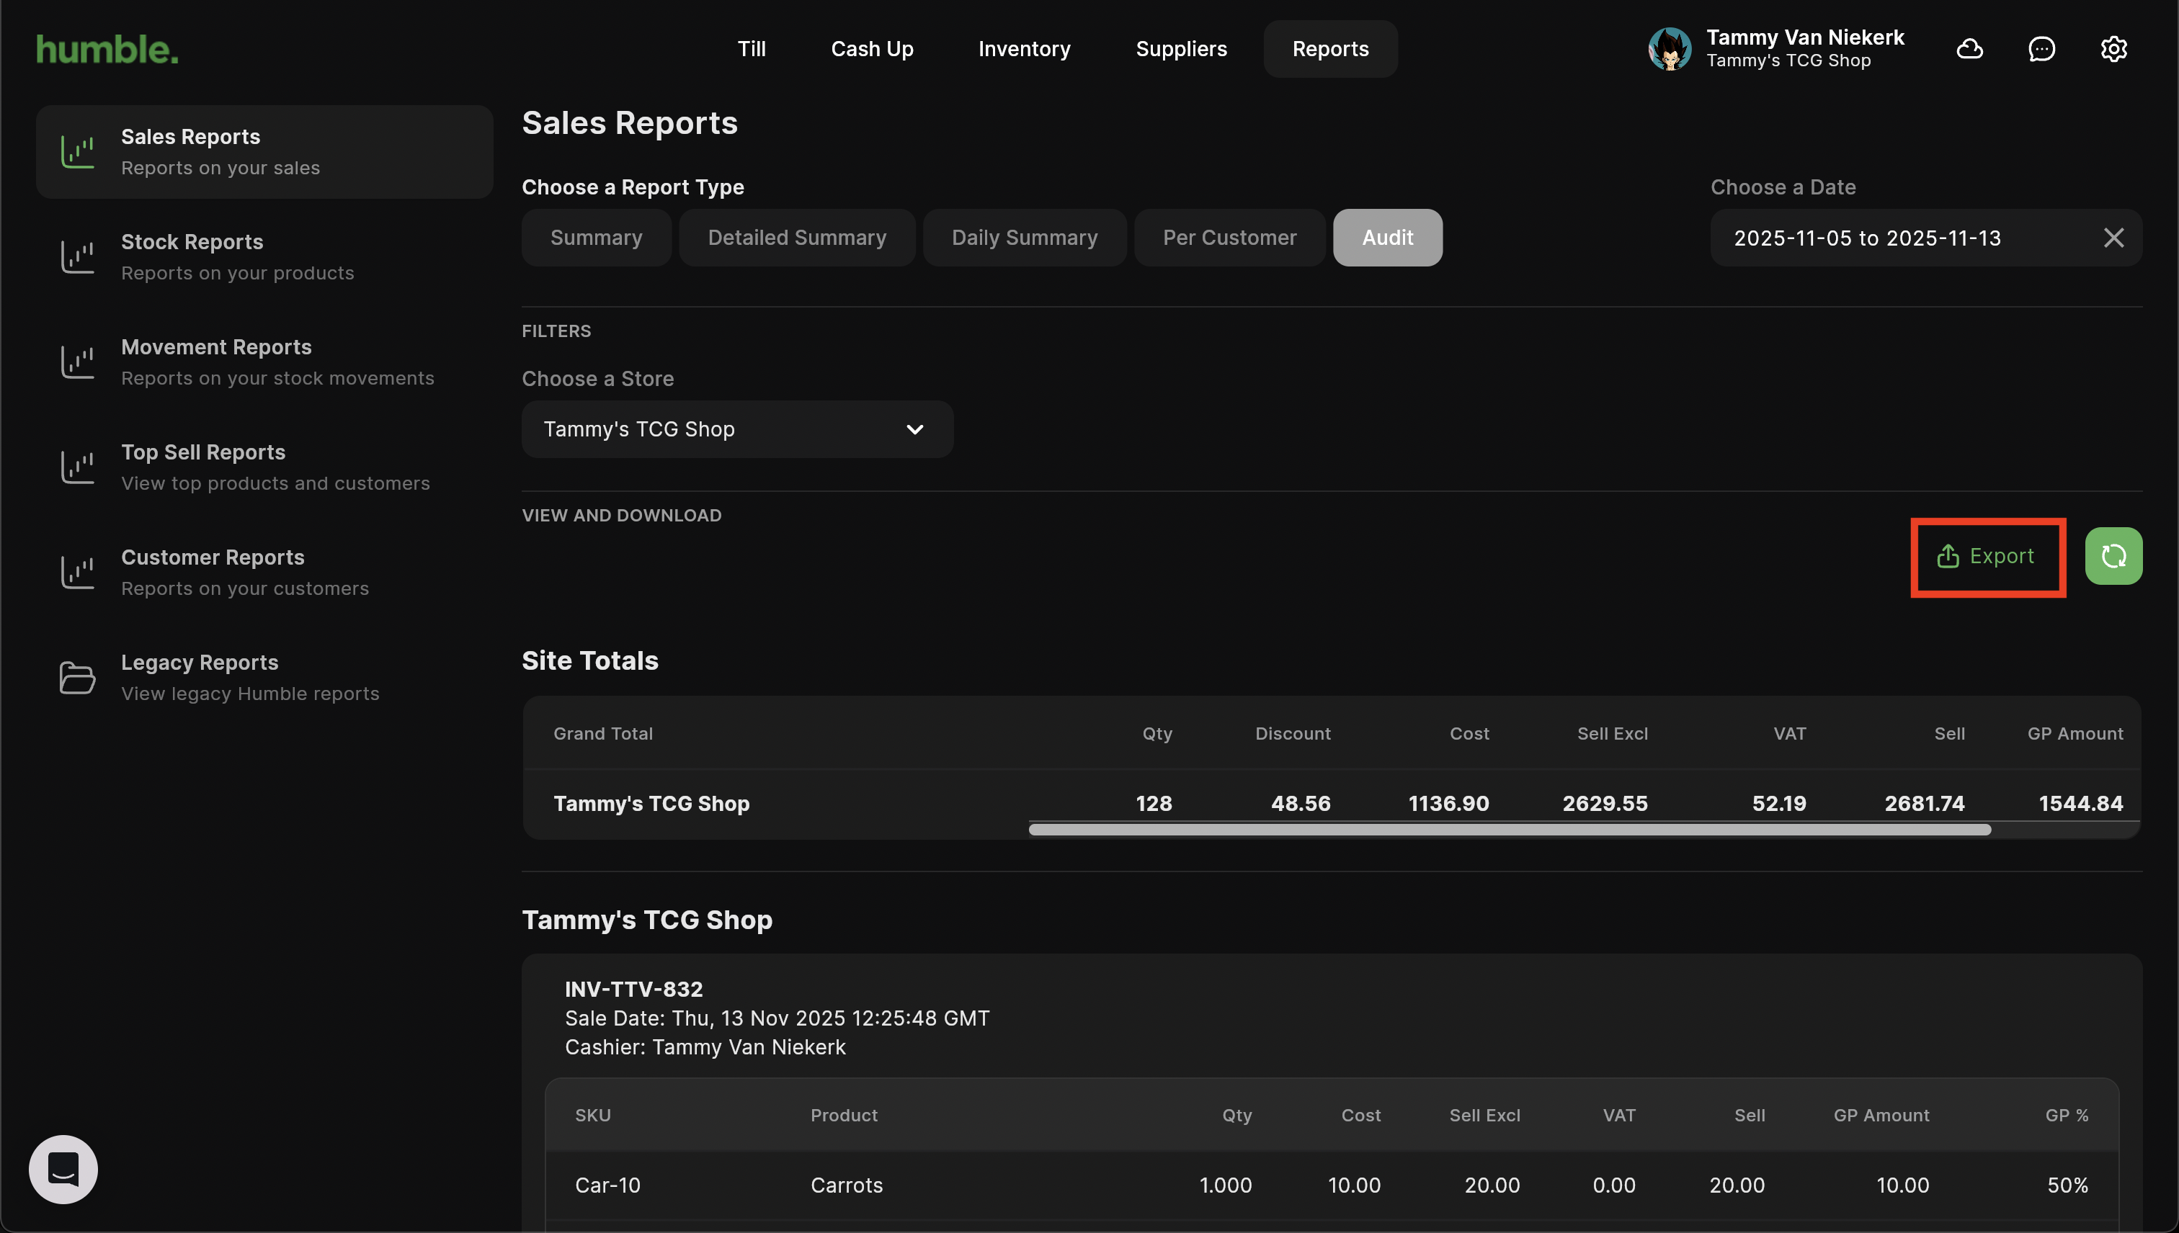
Task: Click the cloud sync icon
Action: point(1970,49)
